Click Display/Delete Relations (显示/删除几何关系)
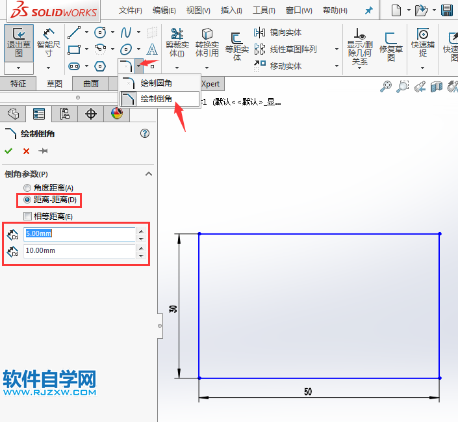Image resolution: width=458 pixels, height=422 pixels. pos(359,46)
